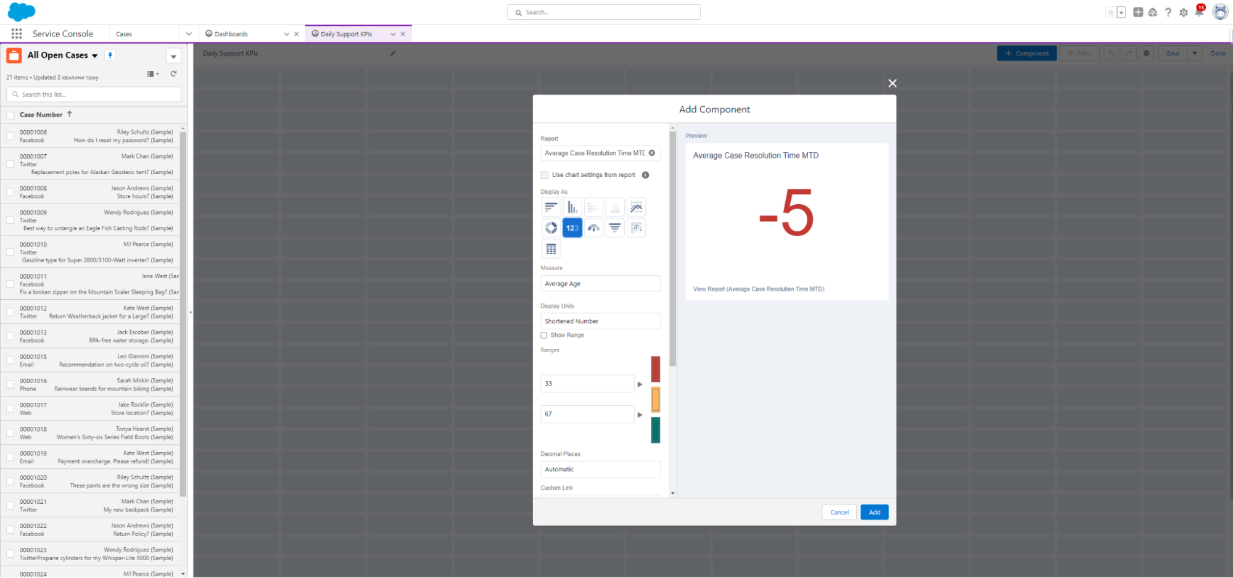Choose the funnel chart display option
1233x578 pixels.
(x=615, y=227)
